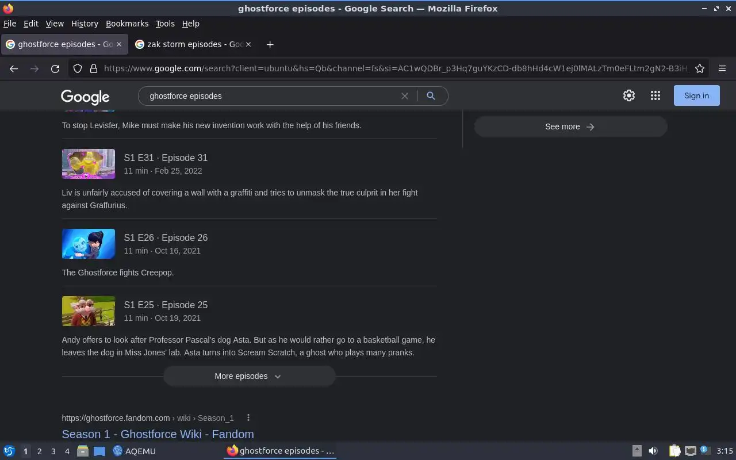Open the See more button
736x460 pixels.
(x=570, y=126)
